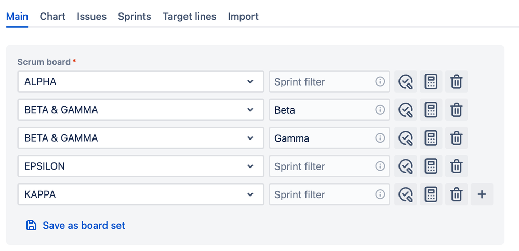
Task: Click the info icon in Beta filter field
Action: [x=380, y=110]
